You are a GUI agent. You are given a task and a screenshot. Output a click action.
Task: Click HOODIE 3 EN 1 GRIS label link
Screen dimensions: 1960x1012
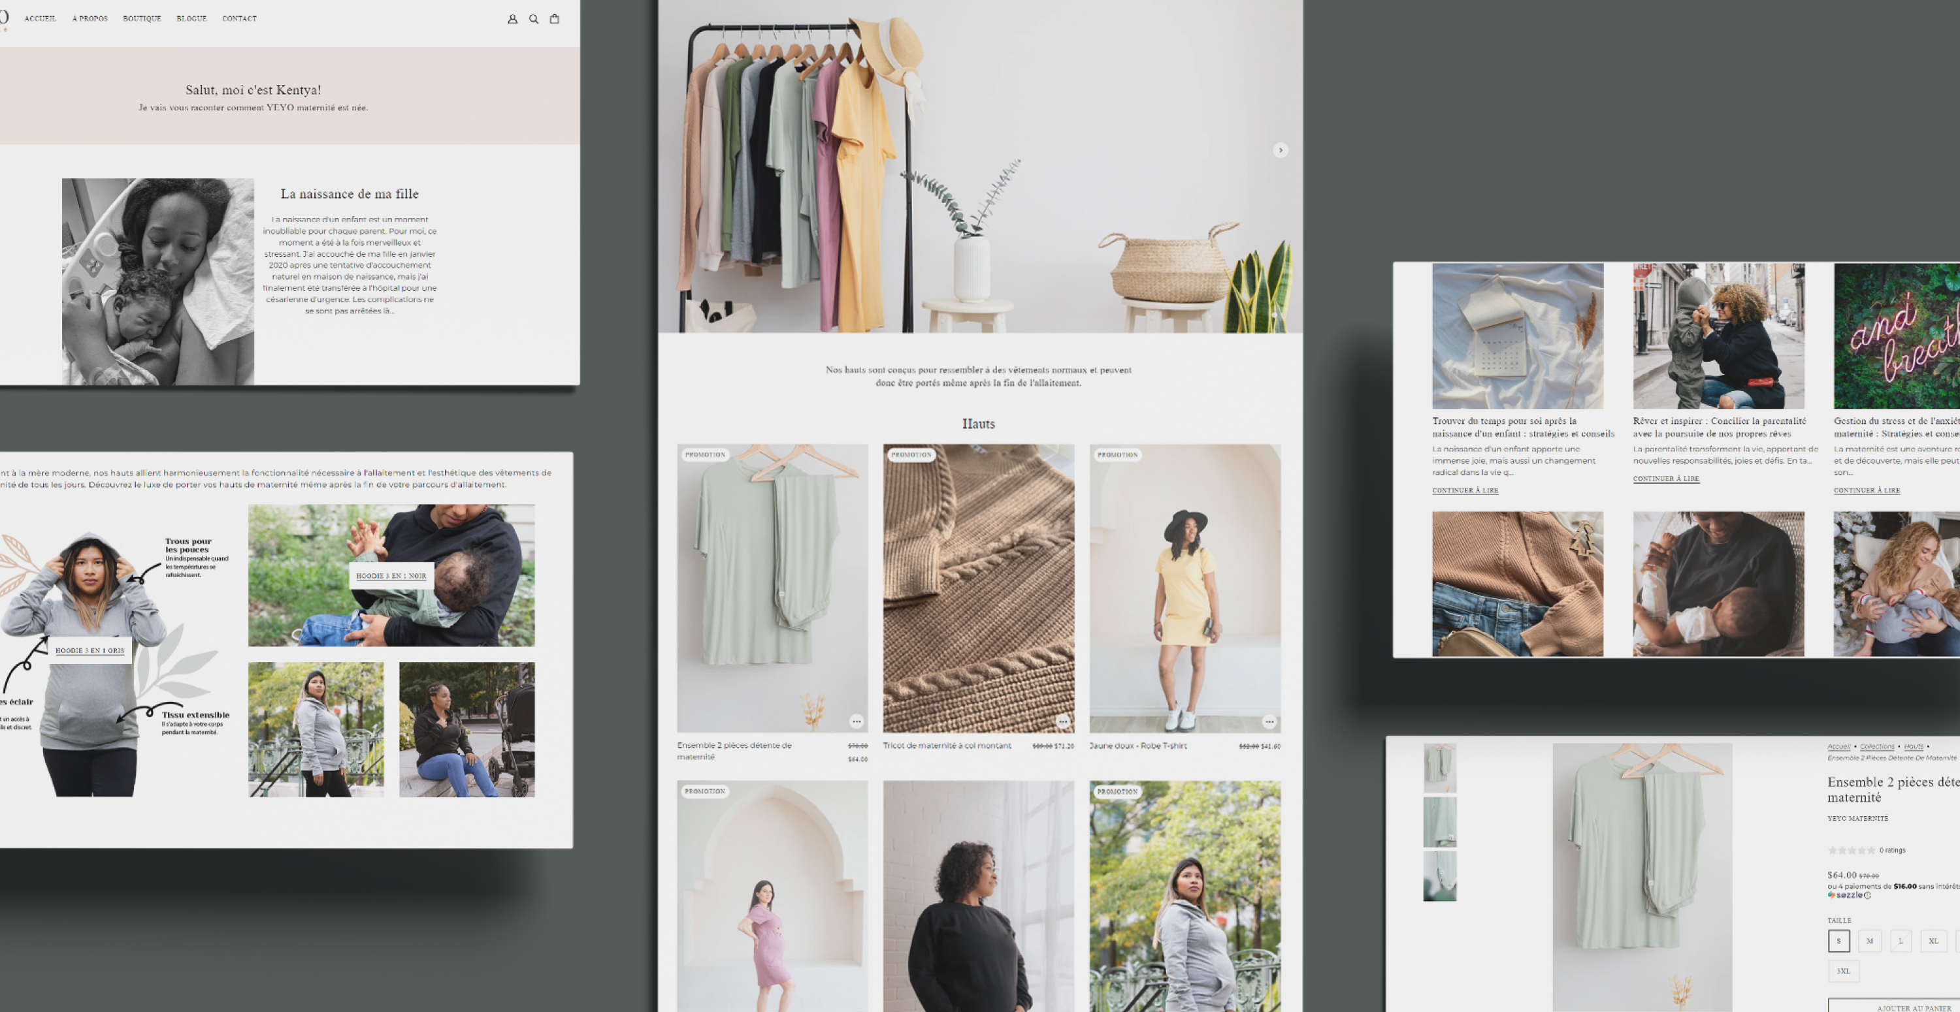point(90,650)
